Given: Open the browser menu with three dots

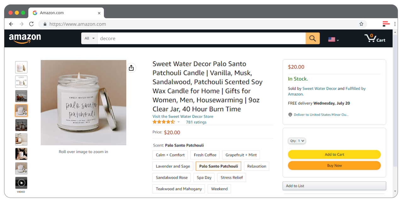Looking at the screenshot, I should [394, 24].
